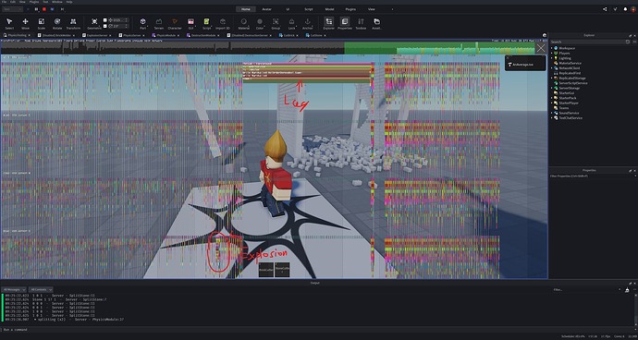Toggle the move snapping checkbox

pos(105,20)
